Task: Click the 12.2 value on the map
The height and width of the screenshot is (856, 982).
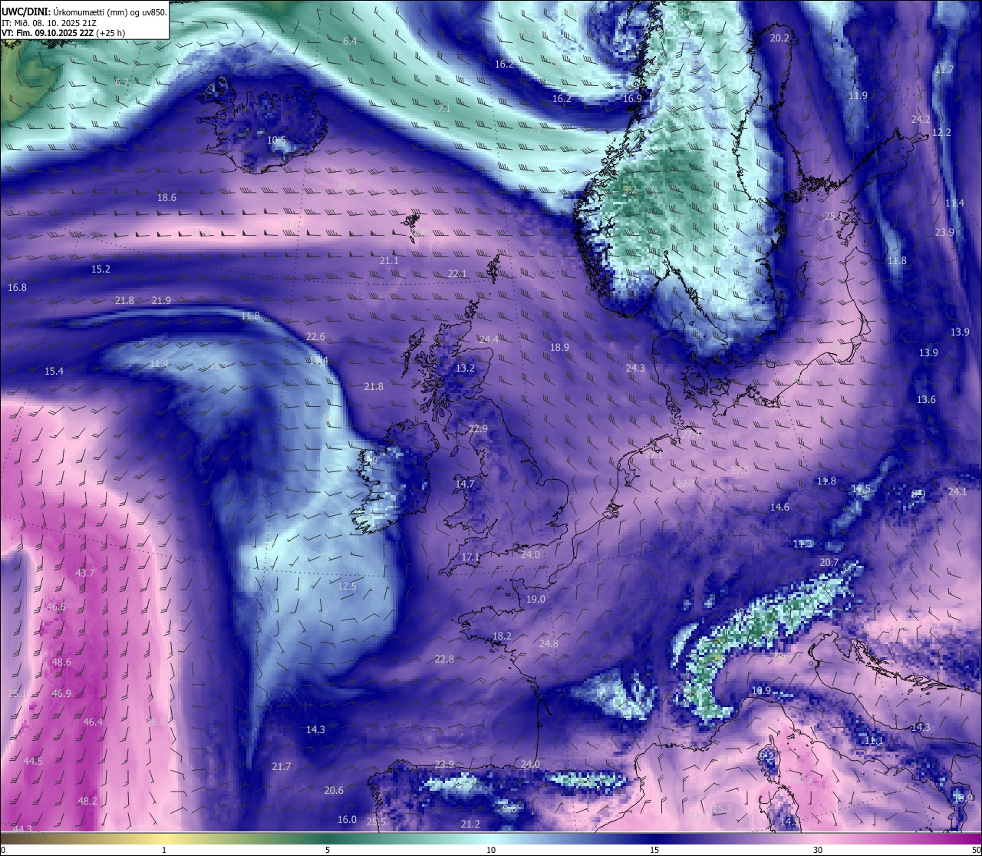Action: (x=941, y=132)
